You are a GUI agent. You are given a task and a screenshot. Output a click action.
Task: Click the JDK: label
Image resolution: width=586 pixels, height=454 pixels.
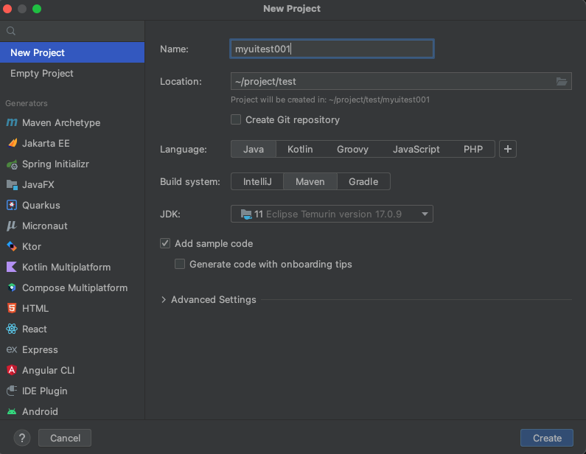[x=170, y=214]
